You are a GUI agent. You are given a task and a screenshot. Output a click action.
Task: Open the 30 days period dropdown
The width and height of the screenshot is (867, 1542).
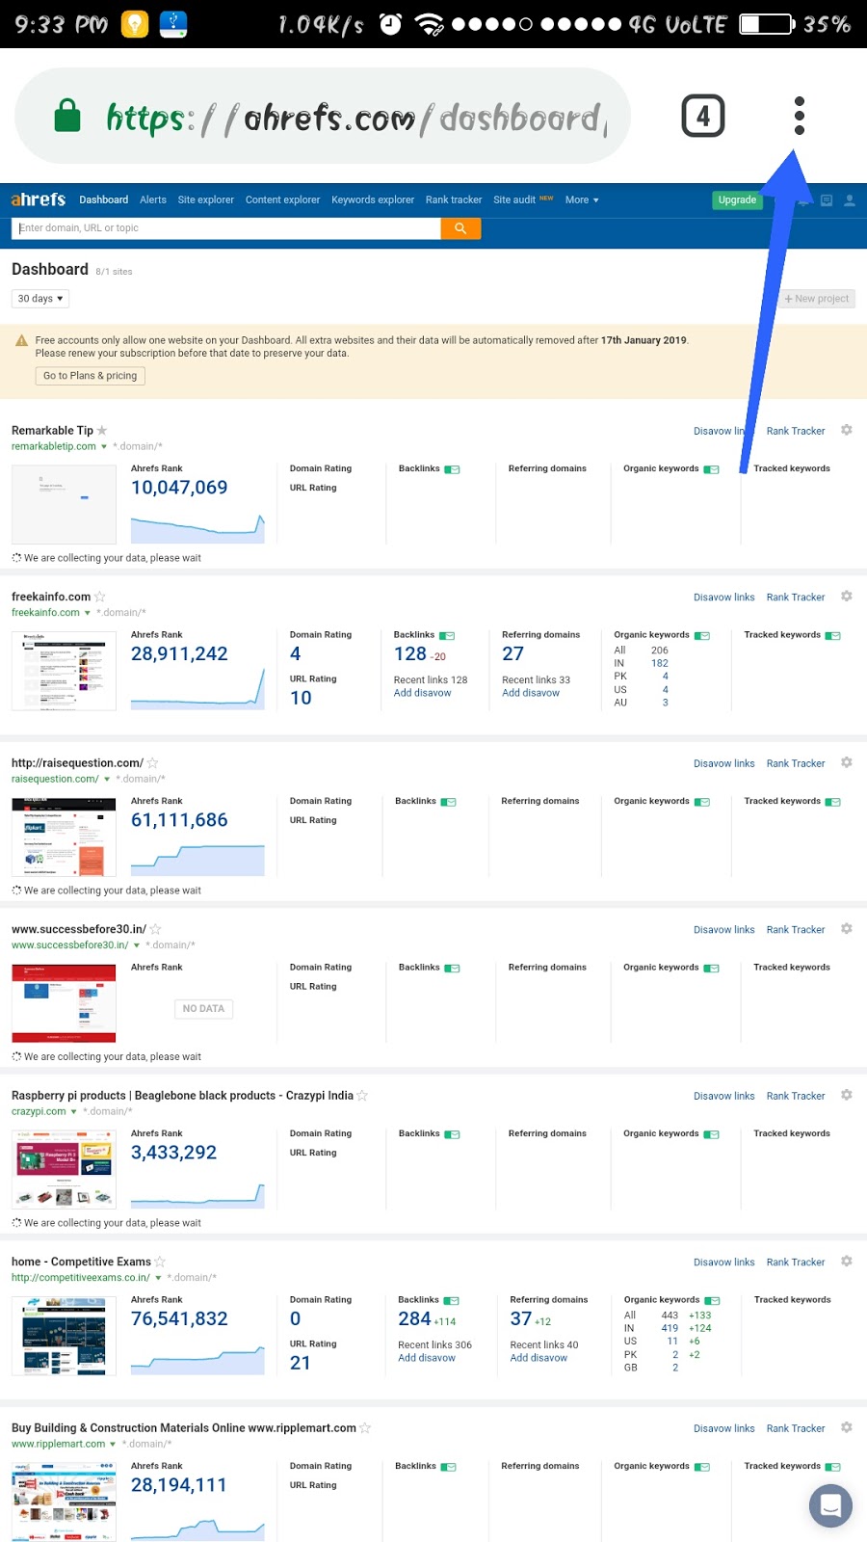pyautogui.click(x=40, y=299)
